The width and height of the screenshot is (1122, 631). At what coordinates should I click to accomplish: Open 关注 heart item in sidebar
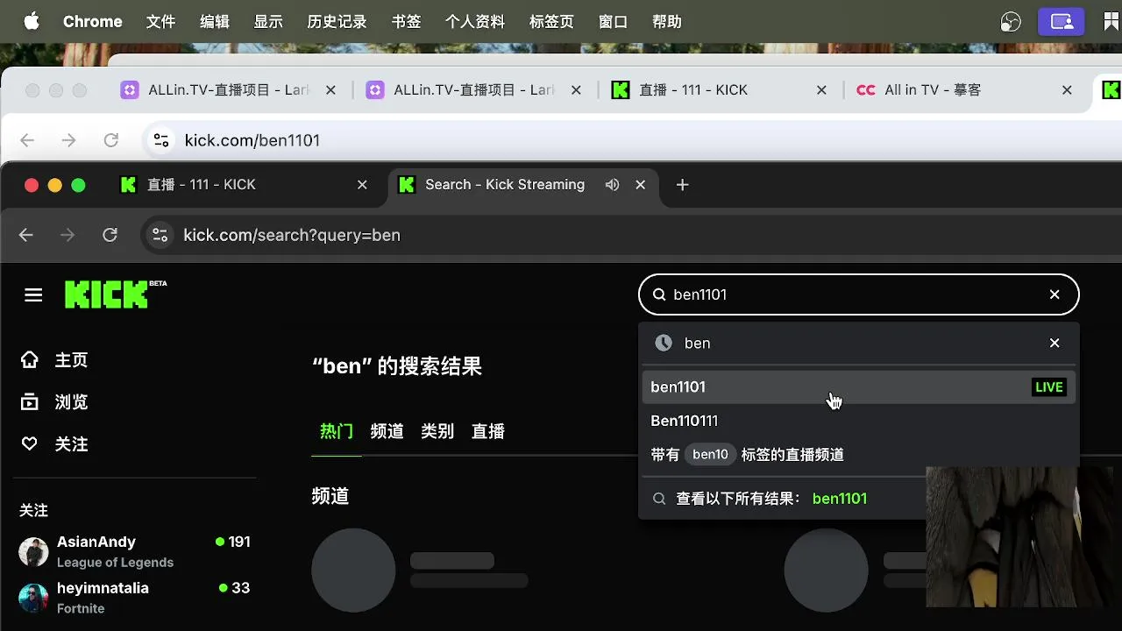pyautogui.click(x=54, y=444)
